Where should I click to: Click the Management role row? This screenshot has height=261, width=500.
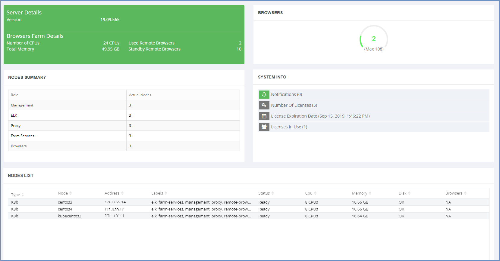click(x=124, y=105)
